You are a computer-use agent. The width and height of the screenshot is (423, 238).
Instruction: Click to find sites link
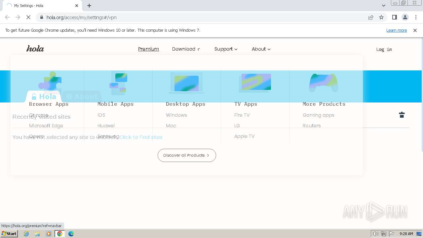coord(141,137)
